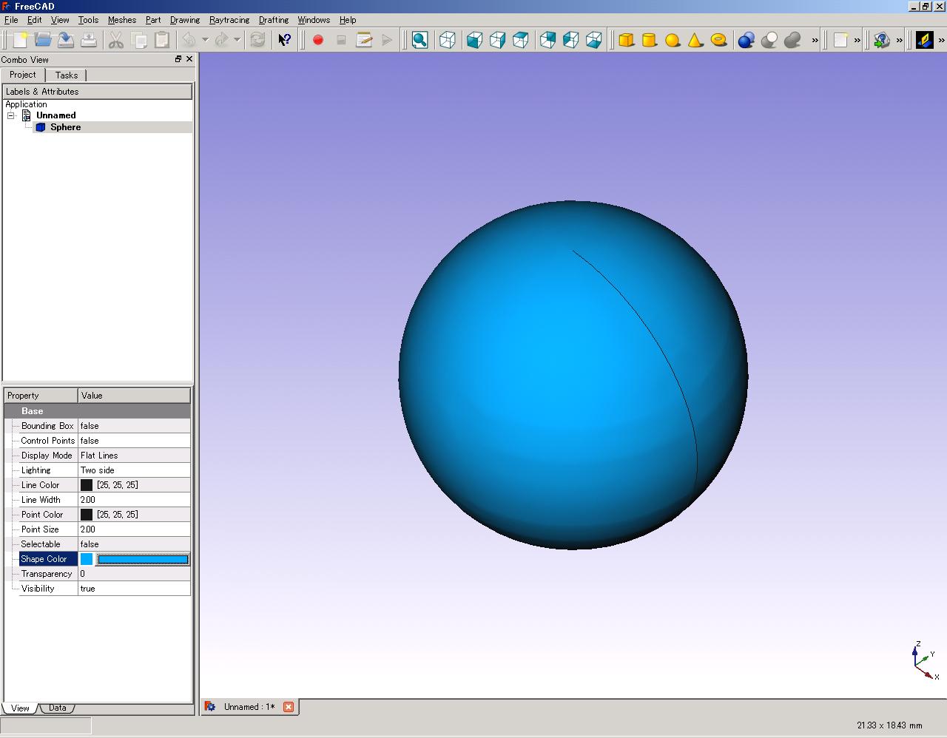
Task: Create a box with yellow cube icon
Action: 627,40
